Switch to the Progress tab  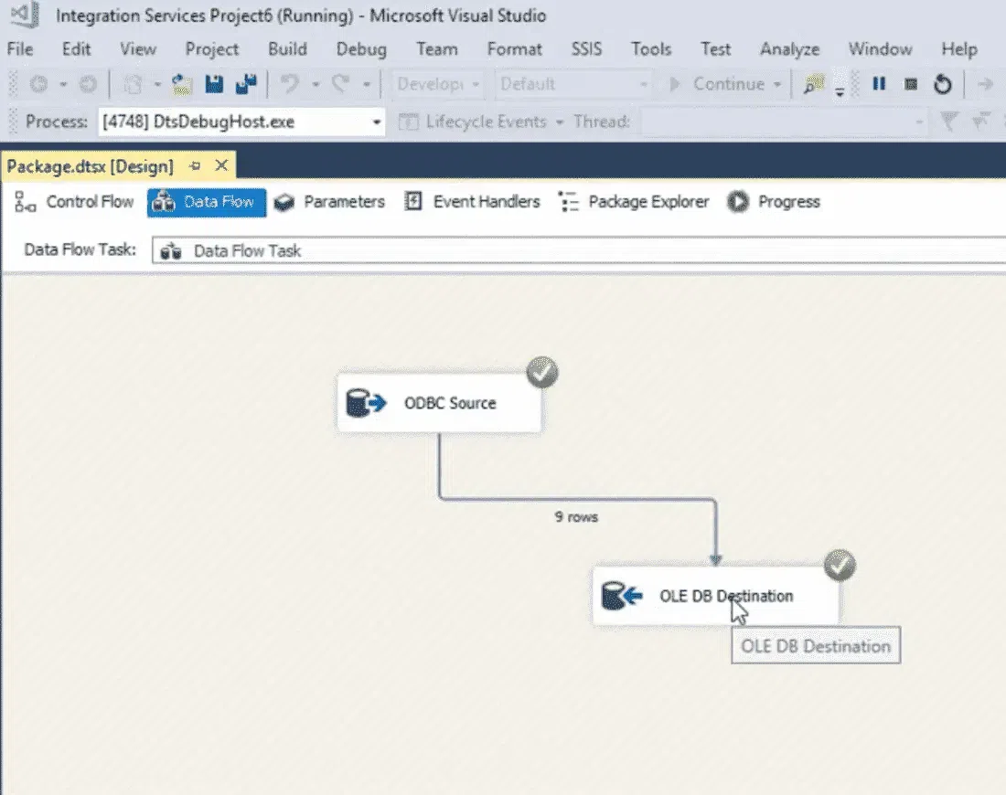pos(774,202)
